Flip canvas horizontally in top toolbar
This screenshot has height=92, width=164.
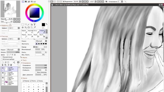coord(106,2)
